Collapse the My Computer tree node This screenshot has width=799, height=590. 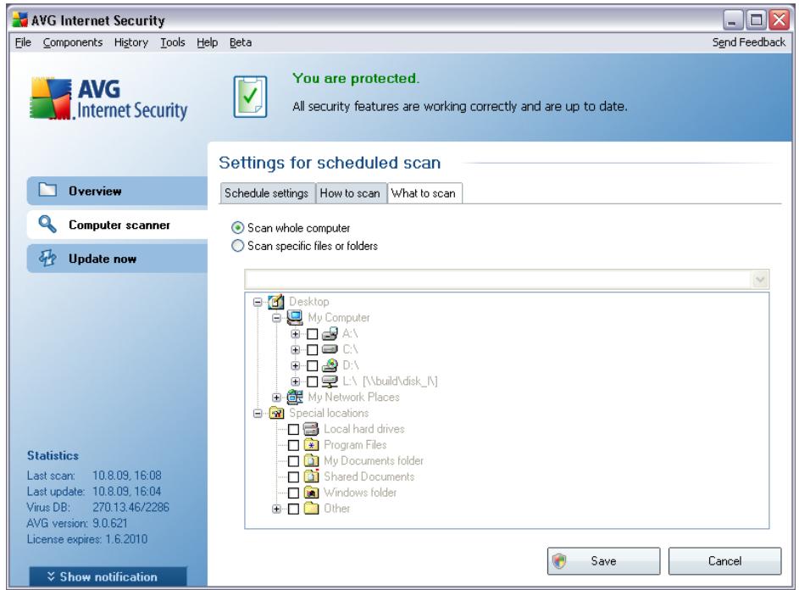pos(276,318)
